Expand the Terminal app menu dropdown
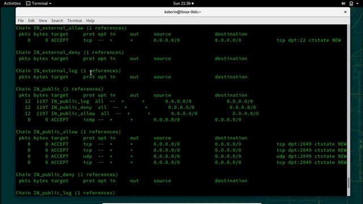The width and height of the screenshot is (363, 204). [x=39, y=3]
